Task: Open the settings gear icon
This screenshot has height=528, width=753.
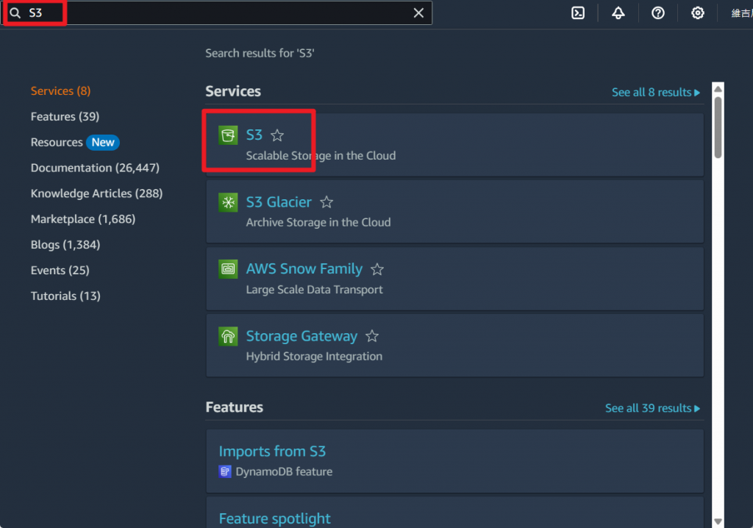Action: click(698, 13)
